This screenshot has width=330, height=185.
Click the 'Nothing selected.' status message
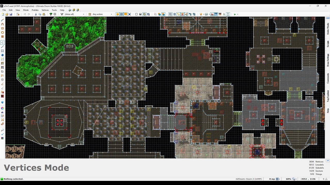[x=13, y=179]
